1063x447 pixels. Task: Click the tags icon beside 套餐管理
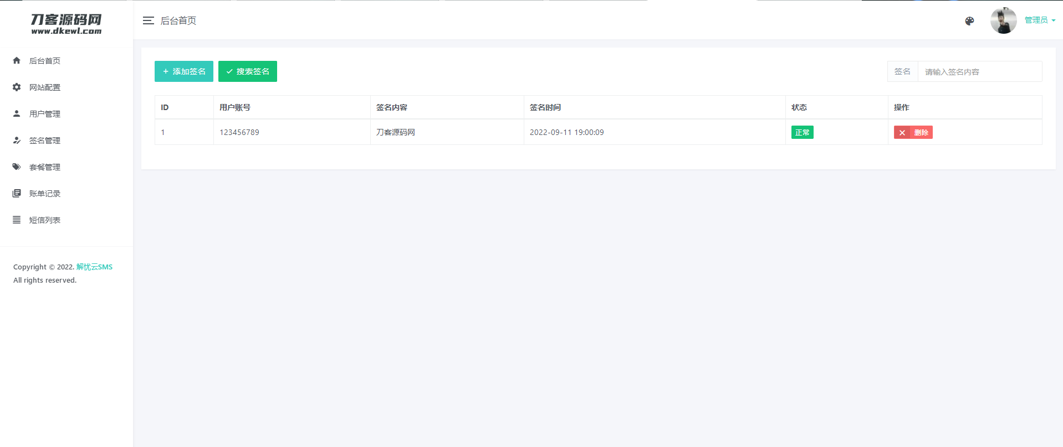click(17, 167)
